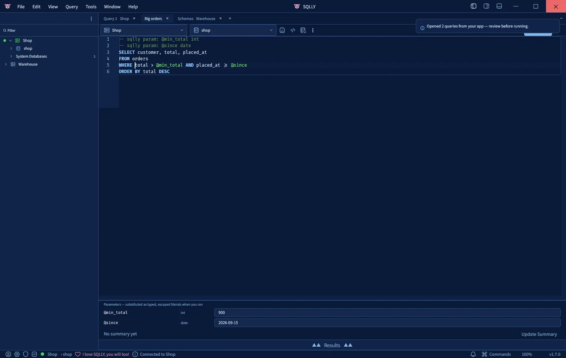This screenshot has height=358, width=566.
Task: Expand the Results panel bar
Action: coord(332,345)
